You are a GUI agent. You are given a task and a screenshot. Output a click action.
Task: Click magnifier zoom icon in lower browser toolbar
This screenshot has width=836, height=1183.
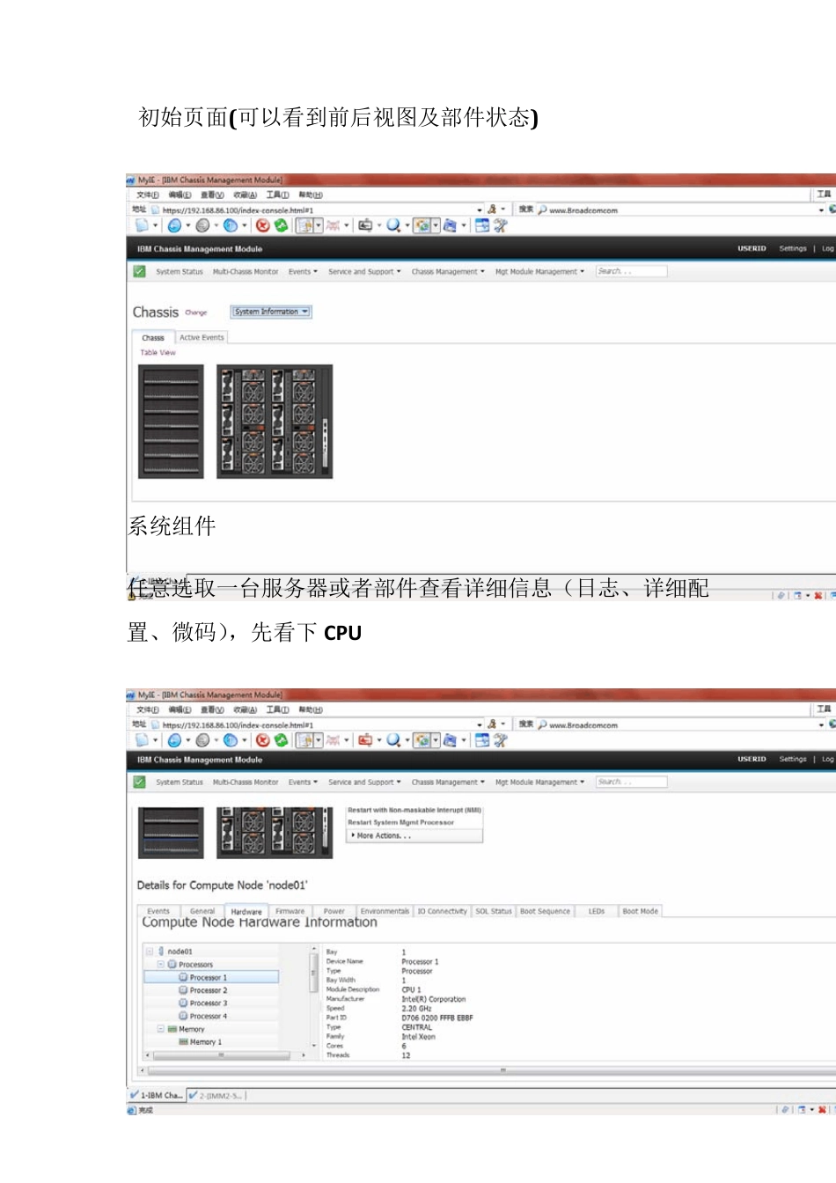click(x=392, y=740)
